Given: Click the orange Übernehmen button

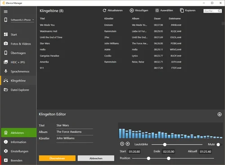Looking at the screenshot, I should click(x=57, y=158).
